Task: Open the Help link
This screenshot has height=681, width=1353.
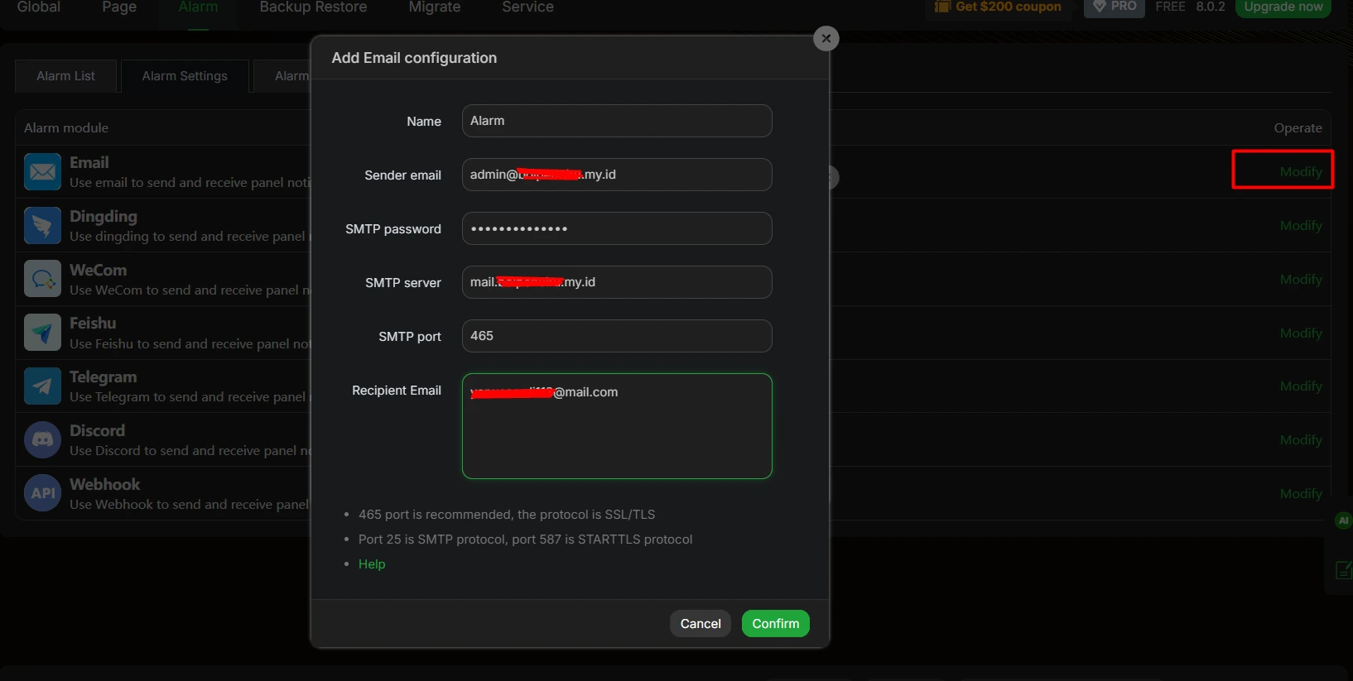Action: click(x=372, y=564)
